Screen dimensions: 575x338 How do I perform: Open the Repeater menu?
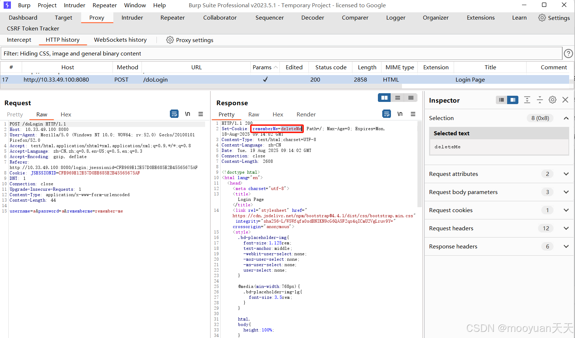(x=105, y=5)
